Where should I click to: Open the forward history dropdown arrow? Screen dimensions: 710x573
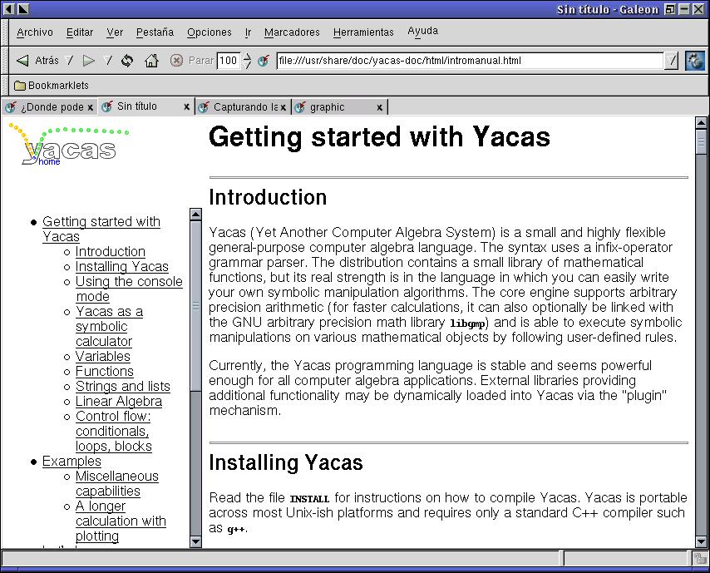click(x=107, y=61)
